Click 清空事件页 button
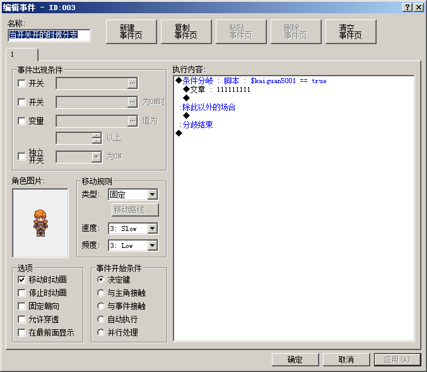The height and width of the screenshot is (372, 427). (x=351, y=31)
